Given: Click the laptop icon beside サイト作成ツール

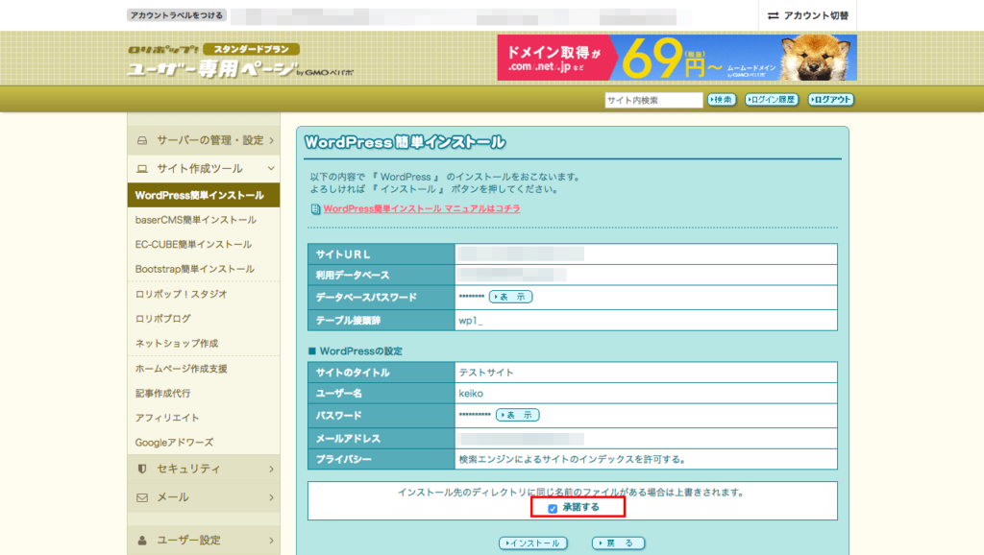Looking at the screenshot, I should point(142,169).
